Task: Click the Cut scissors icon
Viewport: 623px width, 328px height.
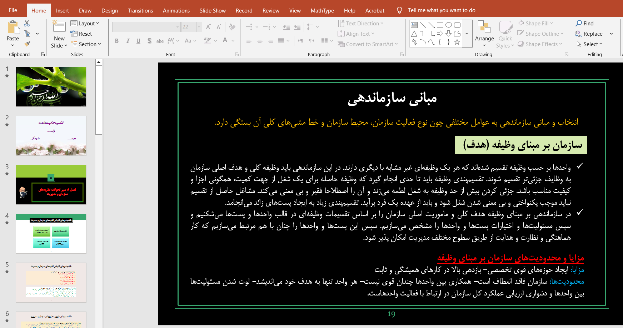Action: 27,24
